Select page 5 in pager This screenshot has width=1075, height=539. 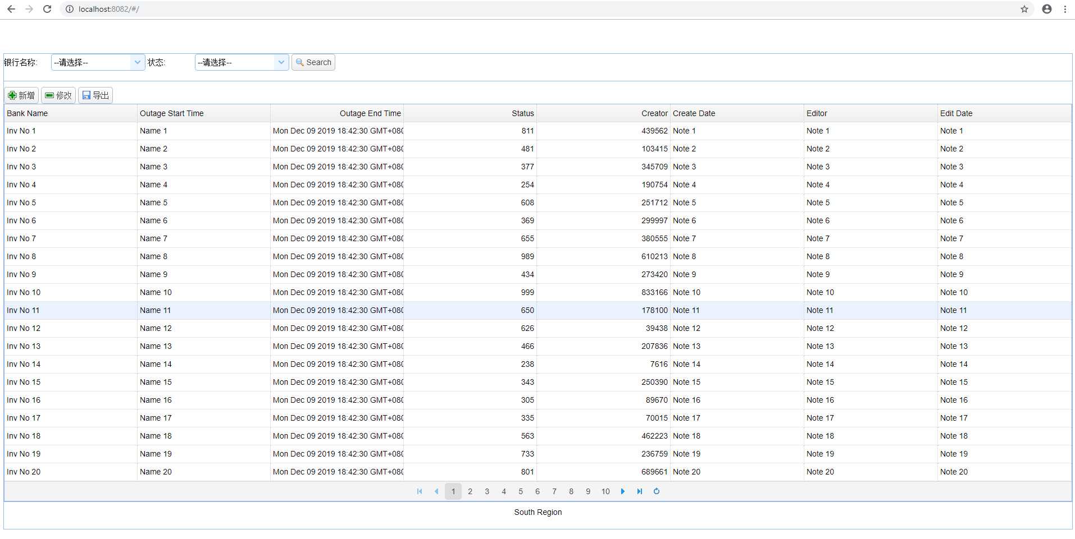point(521,491)
